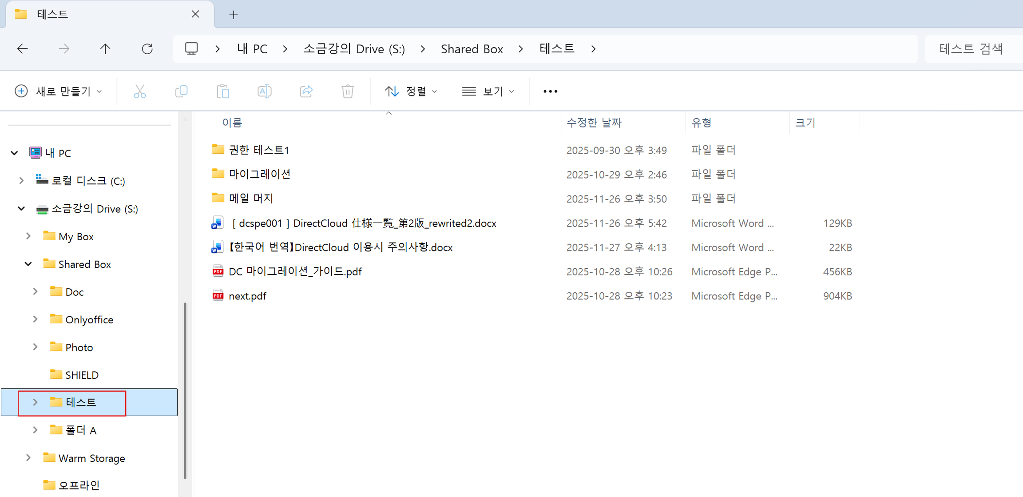Viewport: 1023px width, 497px height.
Task: Click the Cut scissors icon
Action: click(x=139, y=91)
